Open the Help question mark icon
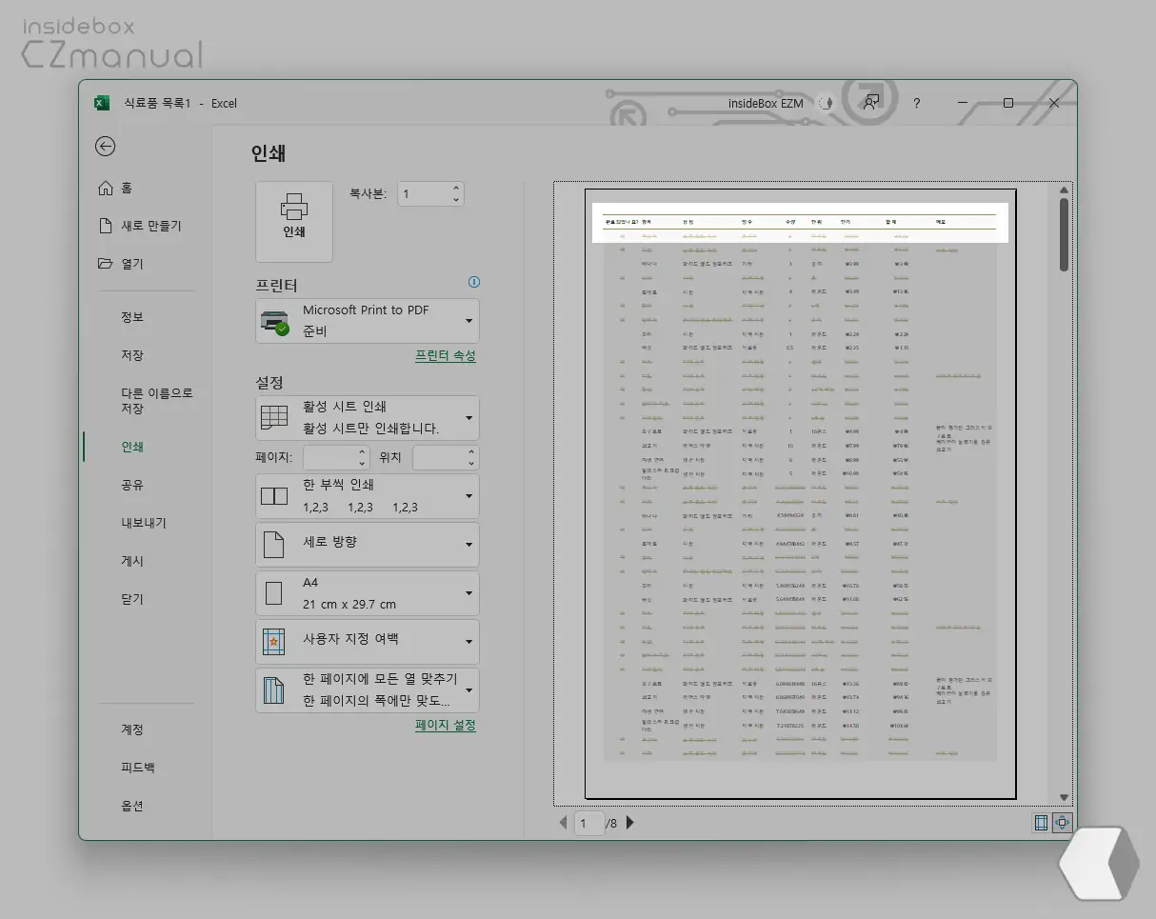The image size is (1156, 919). click(916, 103)
